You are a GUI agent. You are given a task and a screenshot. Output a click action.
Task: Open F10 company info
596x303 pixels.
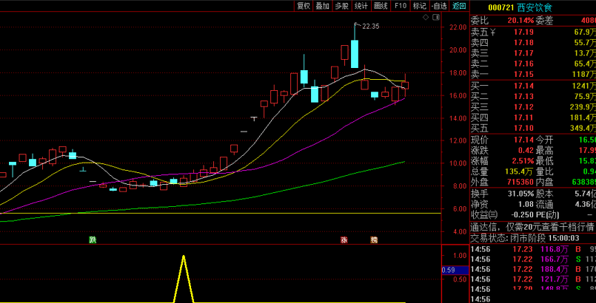(401, 6)
